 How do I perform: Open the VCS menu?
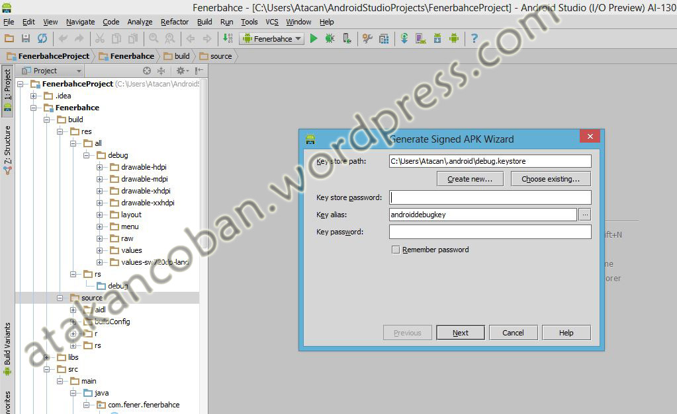click(272, 22)
